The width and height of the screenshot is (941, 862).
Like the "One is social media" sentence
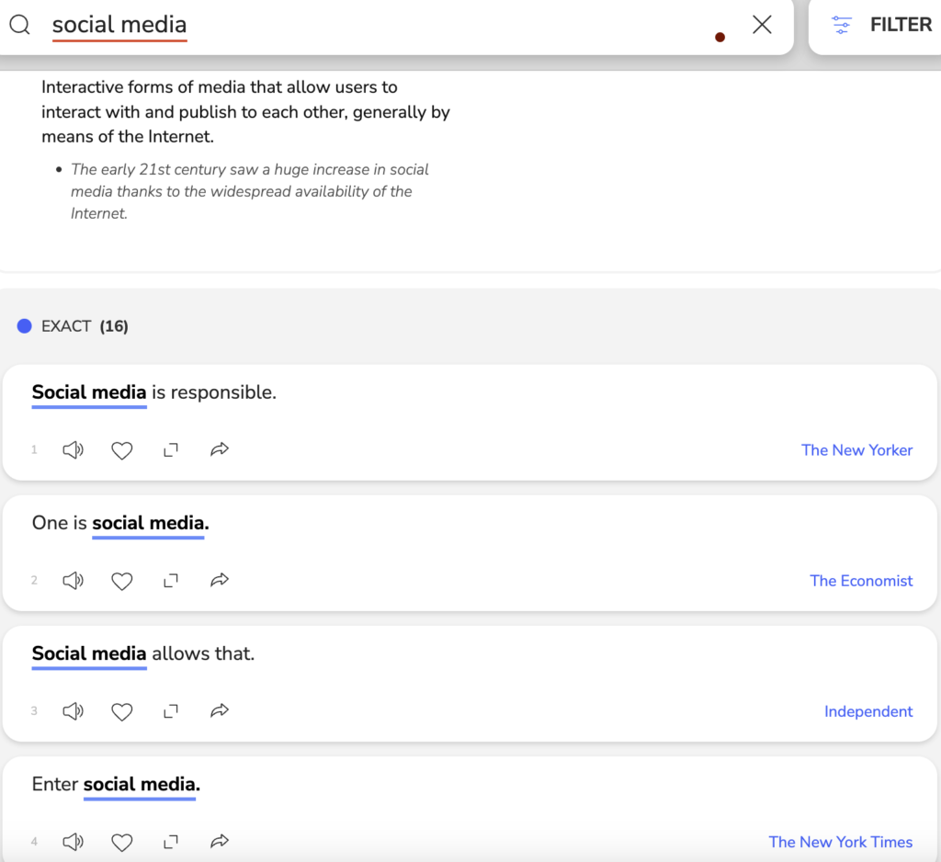pos(121,581)
